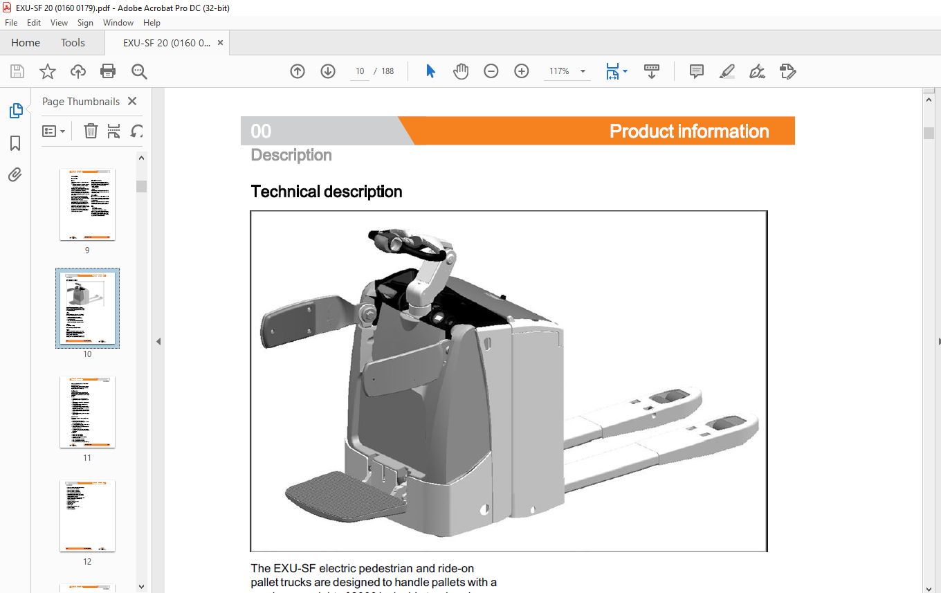941x593 pixels.
Task: Click the thumbnail panel scroll down arrow
Action: coord(141,587)
